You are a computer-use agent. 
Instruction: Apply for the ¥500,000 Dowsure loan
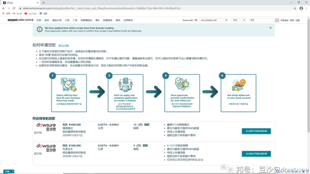click(256, 154)
